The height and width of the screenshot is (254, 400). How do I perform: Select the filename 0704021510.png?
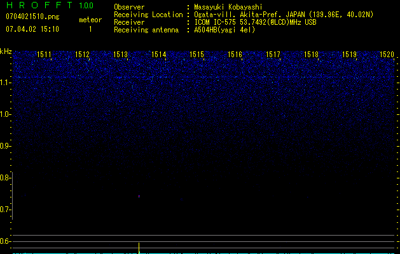pos(32,17)
